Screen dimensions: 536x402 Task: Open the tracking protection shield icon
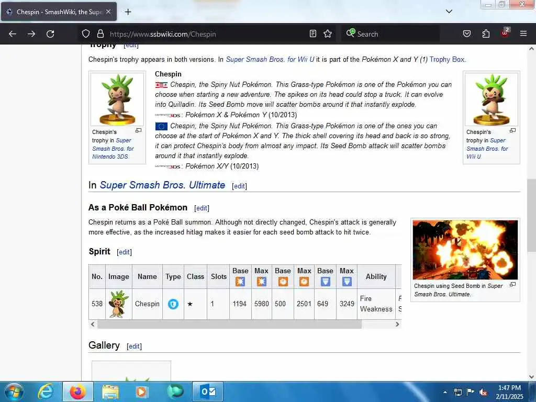coord(86,33)
